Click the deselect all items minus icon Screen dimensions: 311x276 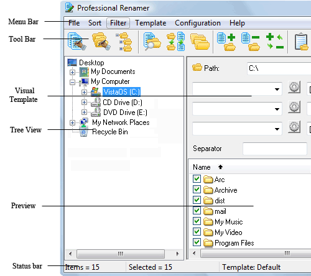click(x=251, y=42)
